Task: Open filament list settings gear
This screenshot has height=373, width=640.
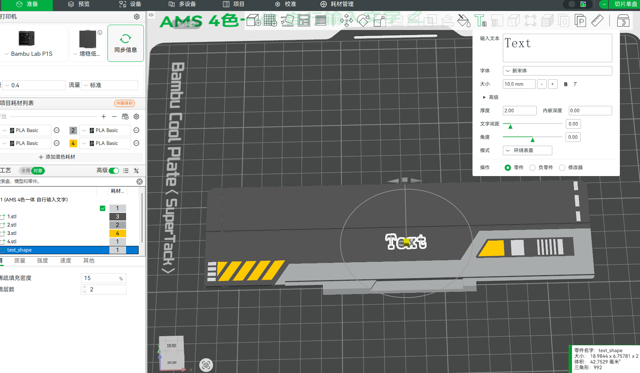Action: coord(136,116)
